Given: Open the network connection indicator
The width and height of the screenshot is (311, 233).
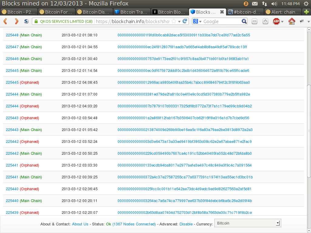Looking at the screenshot, I should pos(265,4).
